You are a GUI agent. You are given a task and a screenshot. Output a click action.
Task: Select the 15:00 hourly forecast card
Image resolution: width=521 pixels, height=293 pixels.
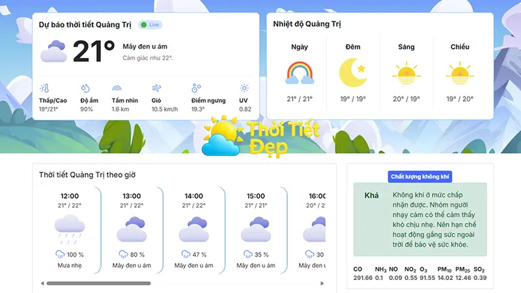pyautogui.click(x=255, y=229)
